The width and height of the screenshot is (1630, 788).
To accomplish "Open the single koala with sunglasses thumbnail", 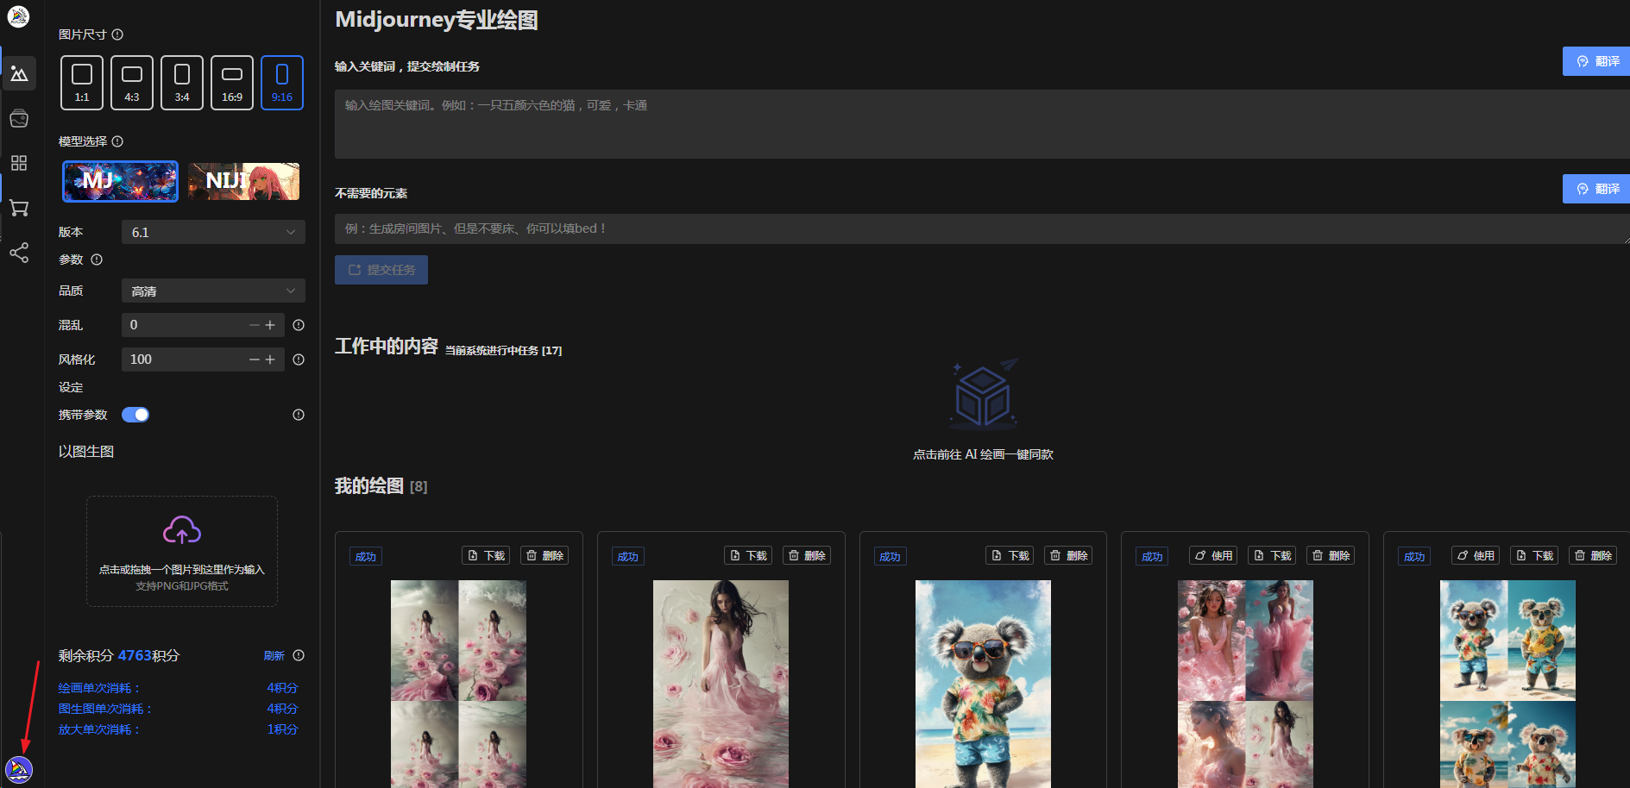I will pos(983,684).
